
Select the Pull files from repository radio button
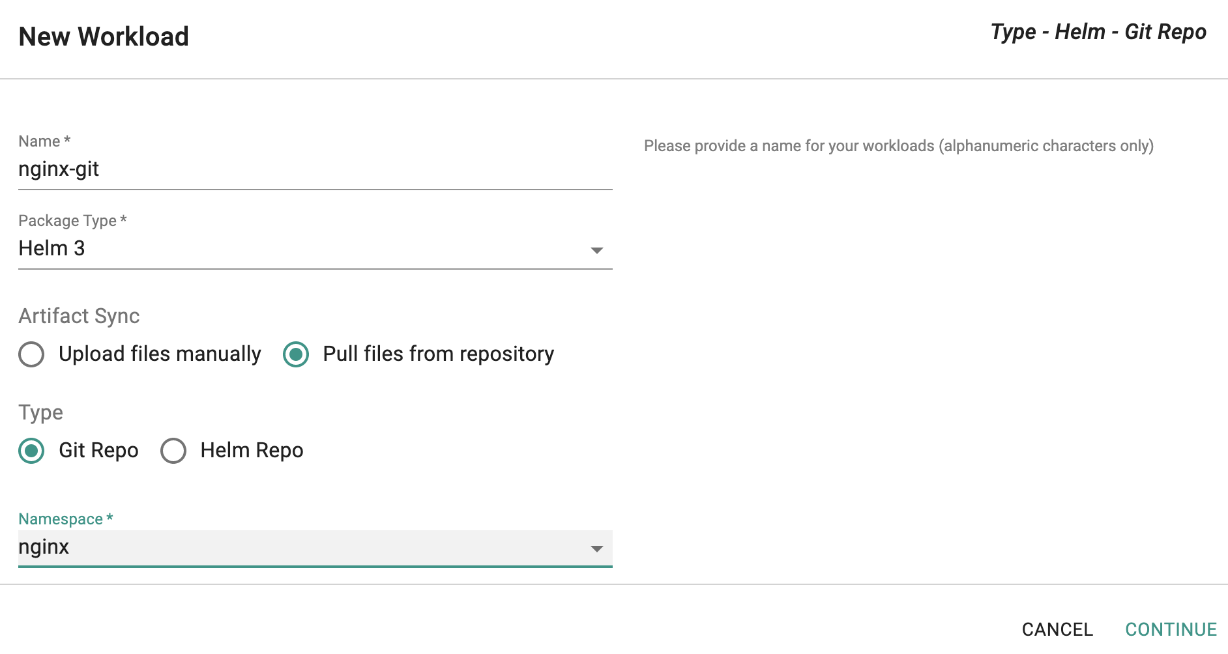click(x=296, y=354)
